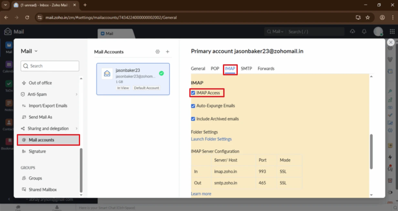Toggle Include Archived emails checkbox
The width and height of the screenshot is (398, 211).
(x=193, y=119)
